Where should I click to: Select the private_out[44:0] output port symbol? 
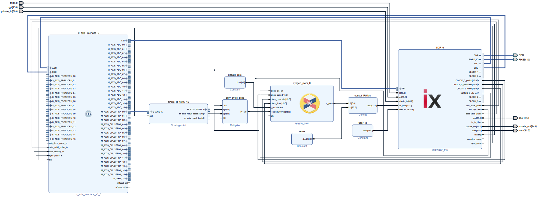coord(515,126)
